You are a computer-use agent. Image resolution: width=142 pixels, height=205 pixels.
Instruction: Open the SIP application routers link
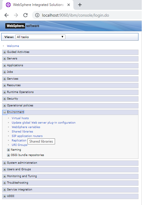(27, 136)
